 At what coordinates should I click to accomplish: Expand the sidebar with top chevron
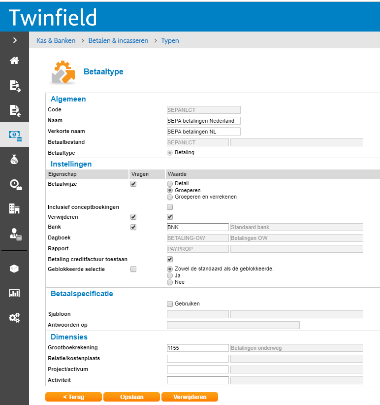coord(14,40)
